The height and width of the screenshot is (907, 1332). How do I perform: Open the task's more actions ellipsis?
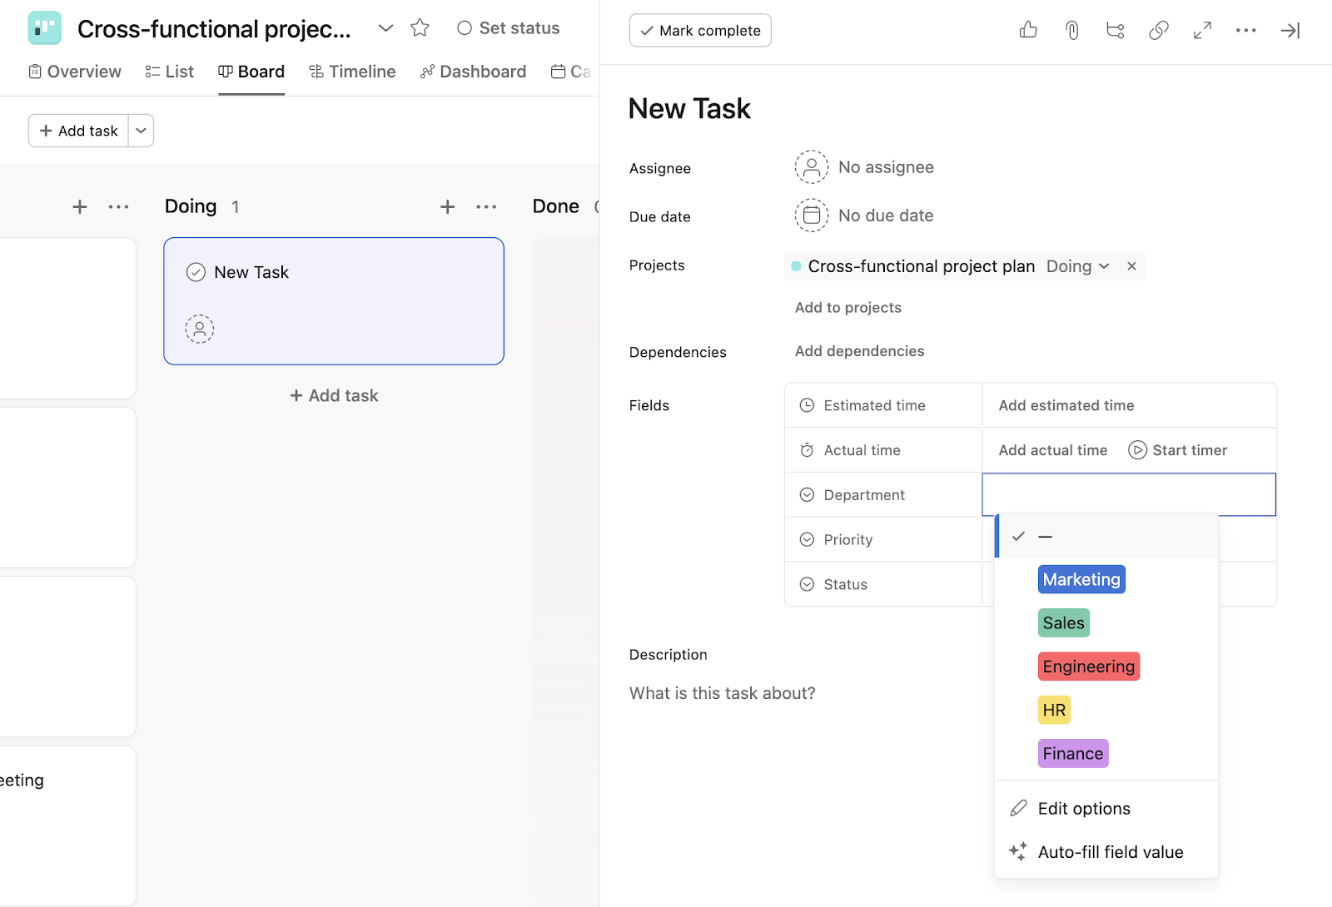point(1245,31)
